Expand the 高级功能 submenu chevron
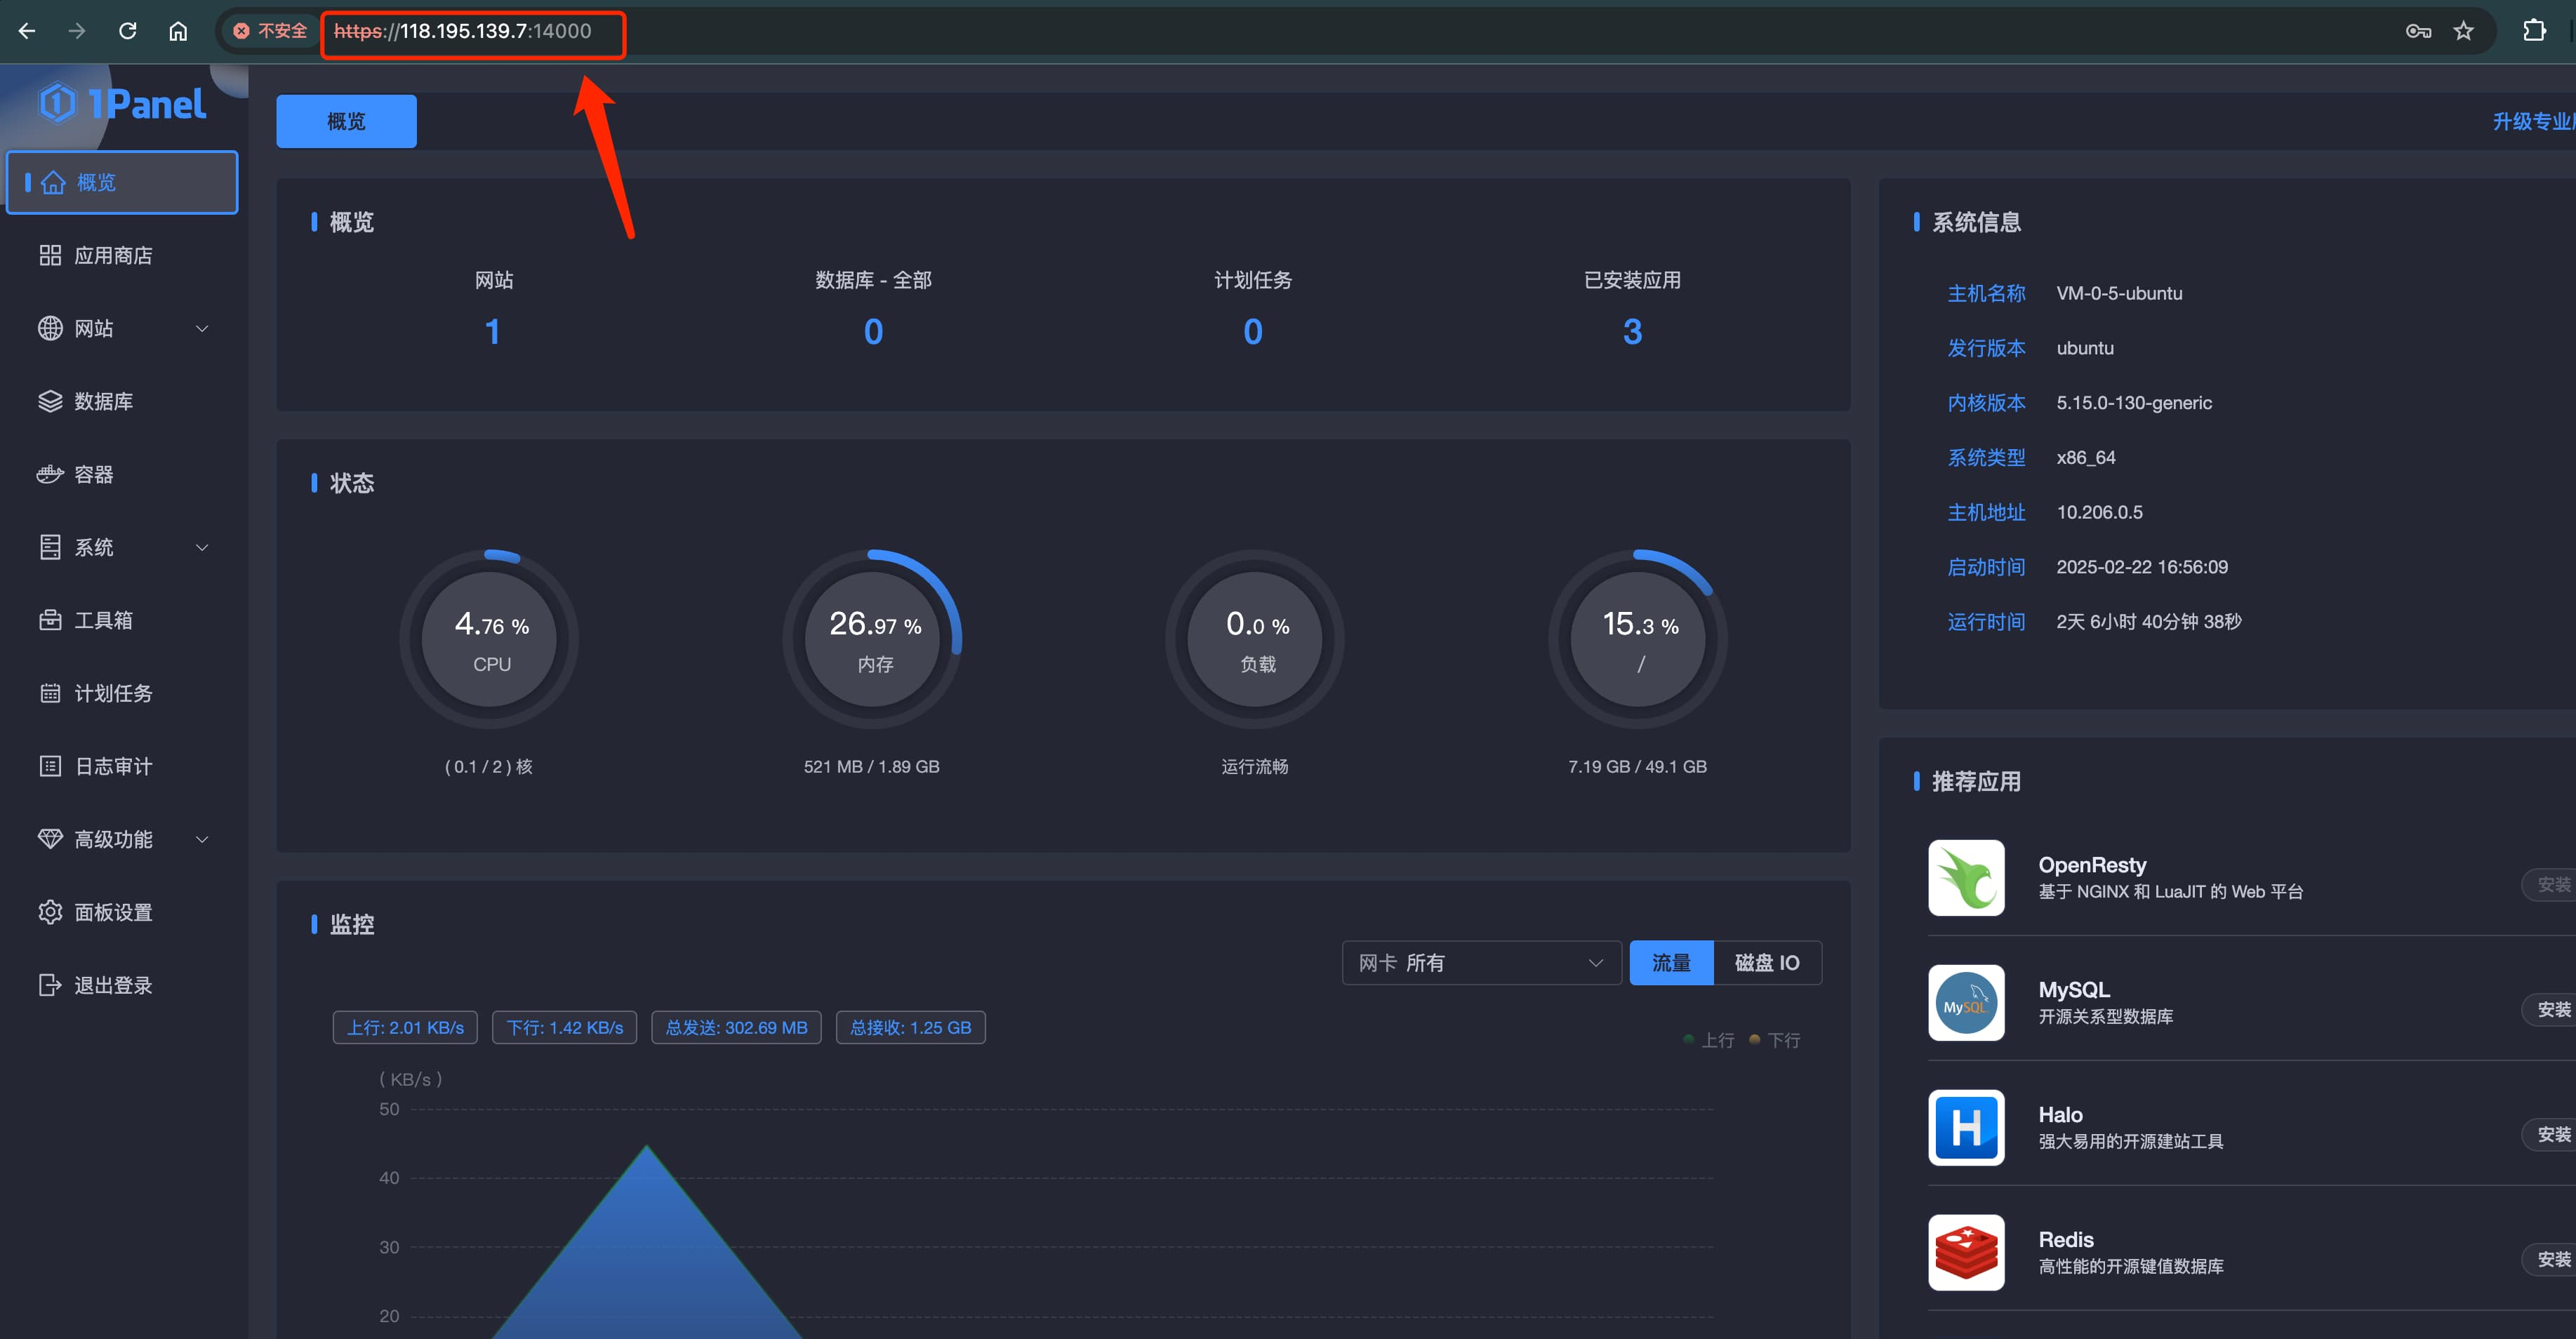 202,839
